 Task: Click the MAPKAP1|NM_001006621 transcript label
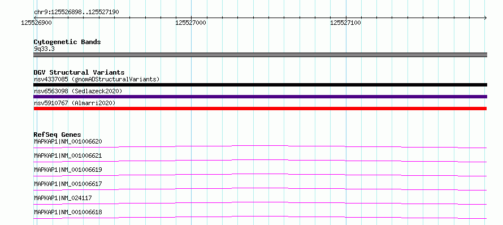point(68,155)
